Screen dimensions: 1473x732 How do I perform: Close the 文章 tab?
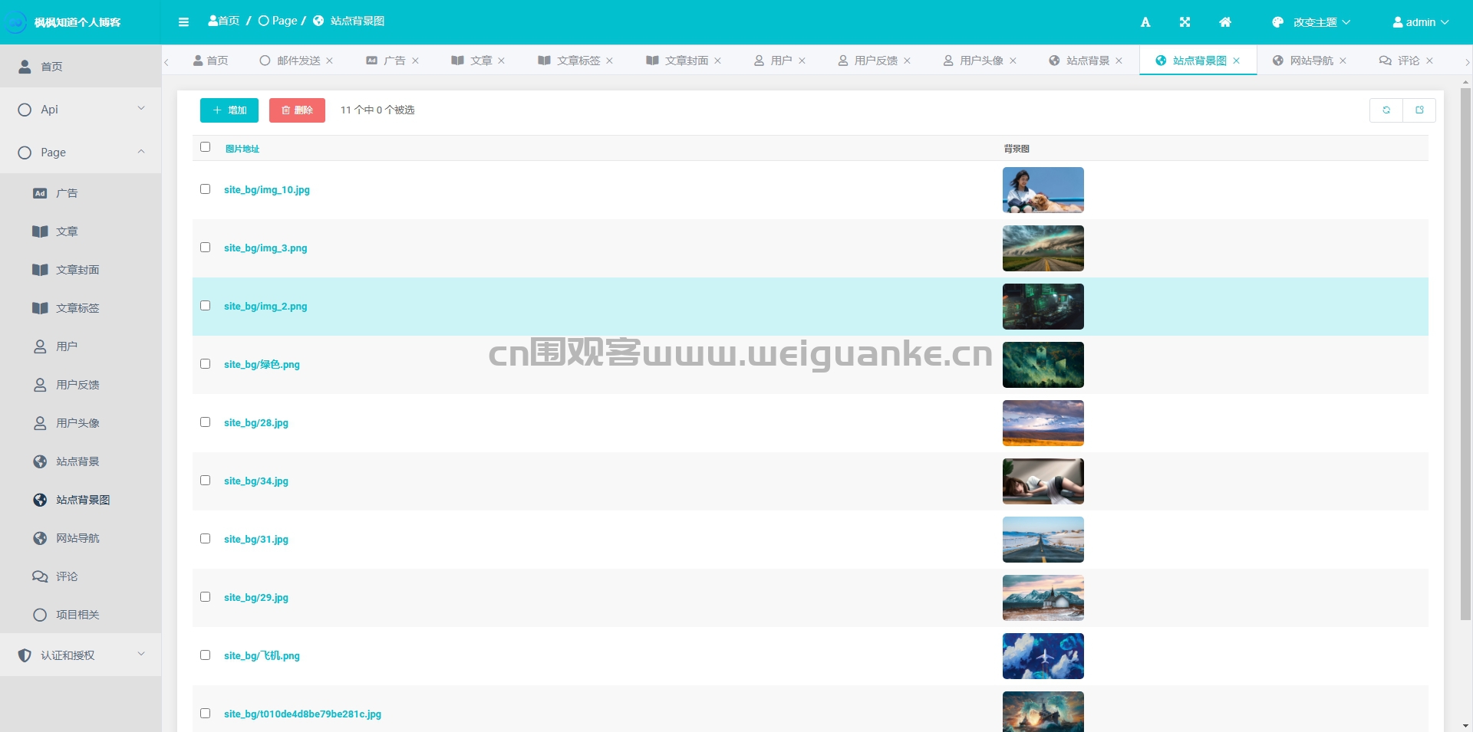tap(502, 61)
